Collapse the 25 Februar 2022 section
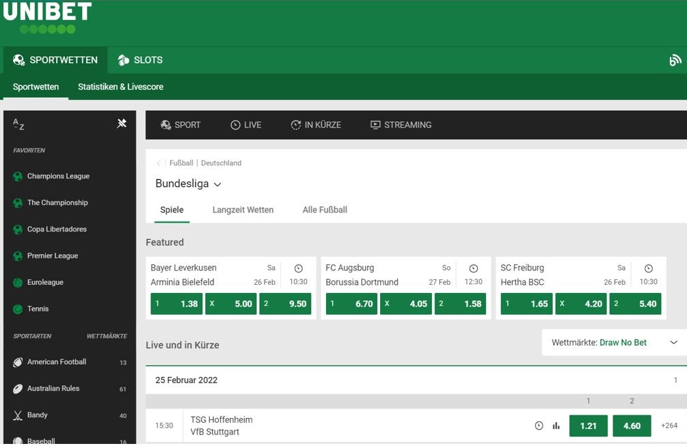Screen dimensions: 687x446 (x=416, y=380)
